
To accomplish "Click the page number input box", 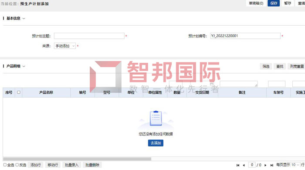I will tap(252, 165).
